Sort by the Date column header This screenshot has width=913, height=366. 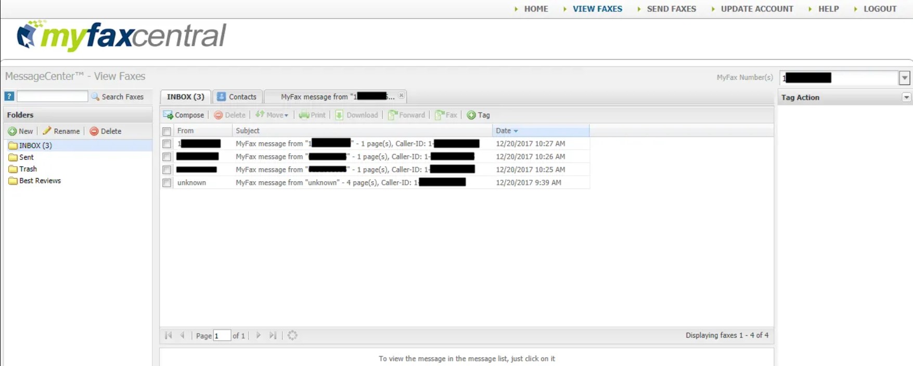click(x=541, y=131)
